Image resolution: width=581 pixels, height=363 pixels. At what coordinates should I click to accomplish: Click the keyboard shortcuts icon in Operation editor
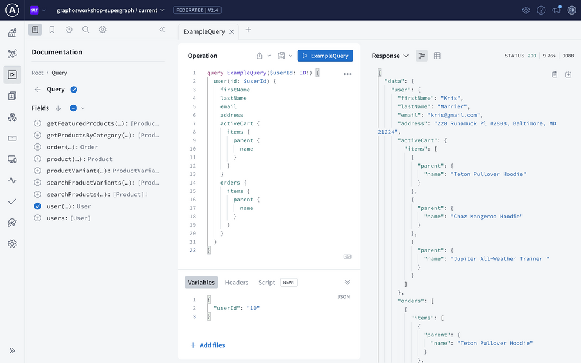pos(347,257)
